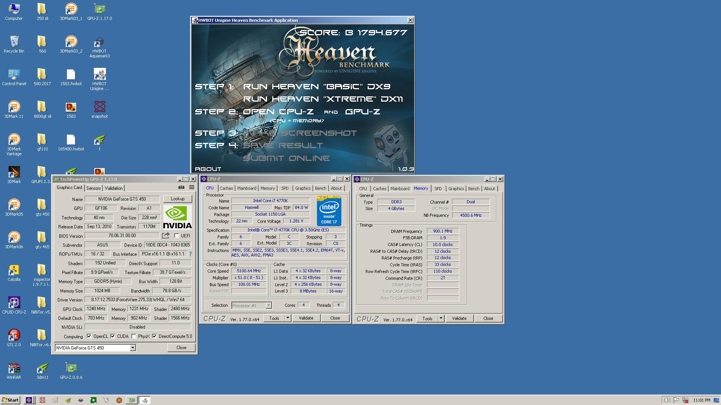Open the HWBOT Aquamark3 desktop icon

pyautogui.click(x=100, y=47)
